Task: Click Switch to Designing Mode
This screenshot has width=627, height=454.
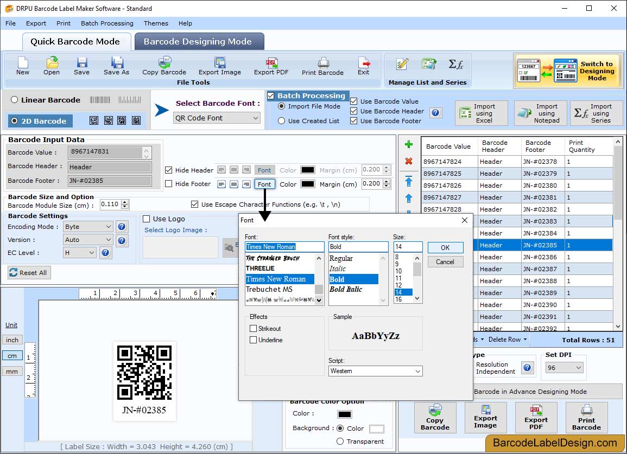Action: pyautogui.click(x=568, y=71)
